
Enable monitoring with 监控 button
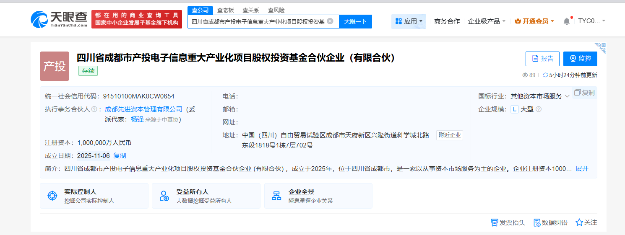(580, 59)
